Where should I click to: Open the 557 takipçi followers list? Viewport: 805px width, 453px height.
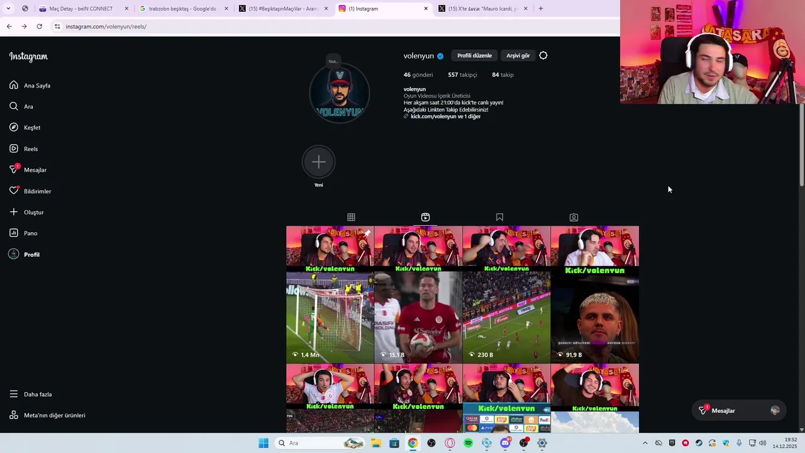coord(462,75)
